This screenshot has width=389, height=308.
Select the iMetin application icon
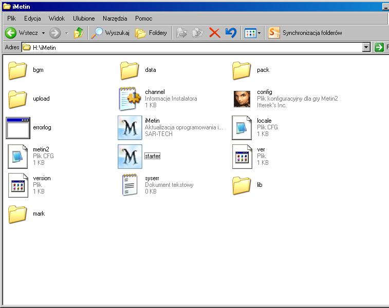click(130, 128)
